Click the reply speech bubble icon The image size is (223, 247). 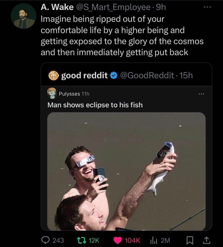(x=46, y=240)
